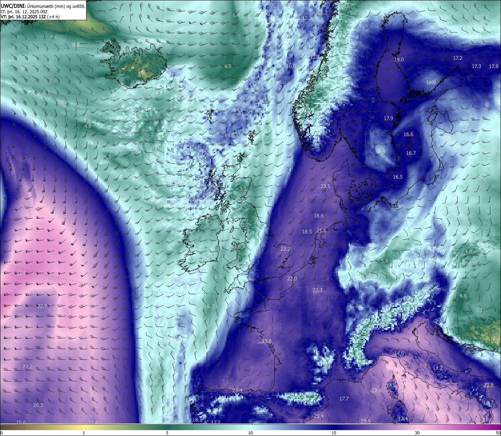Viewport: 501px width, 436px height.
Task: Click the 7.3 value label
Action: tap(479, 310)
